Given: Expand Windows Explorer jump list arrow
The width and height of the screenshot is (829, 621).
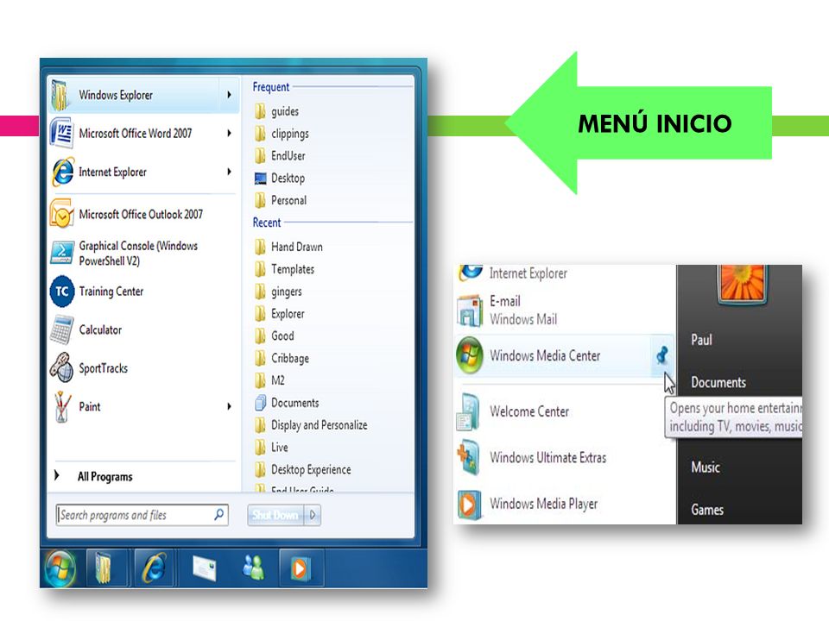Looking at the screenshot, I should click(x=229, y=95).
